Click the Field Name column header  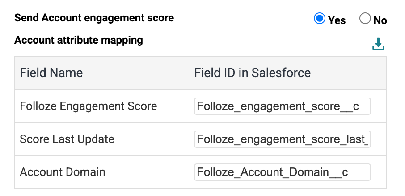[x=51, y=73]
